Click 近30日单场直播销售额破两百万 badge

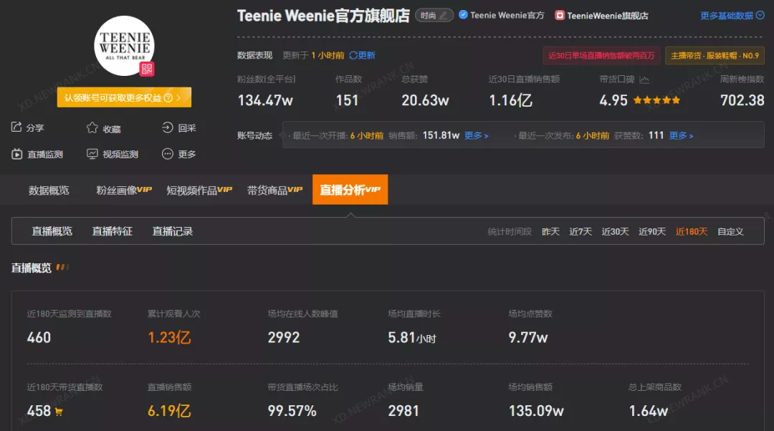601,56
